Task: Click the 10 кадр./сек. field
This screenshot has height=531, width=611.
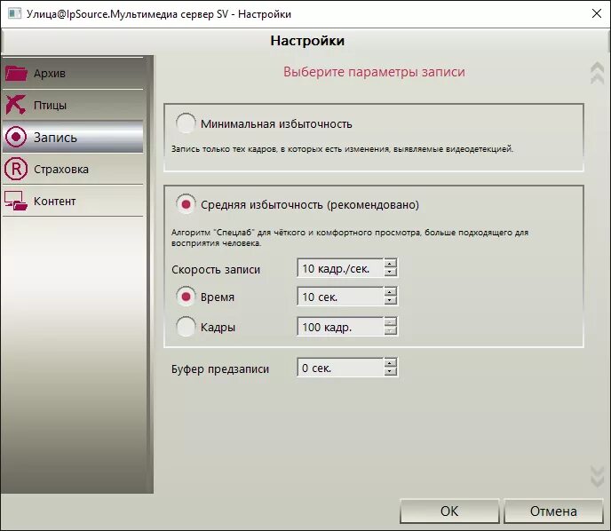Action: click(340, 268)
